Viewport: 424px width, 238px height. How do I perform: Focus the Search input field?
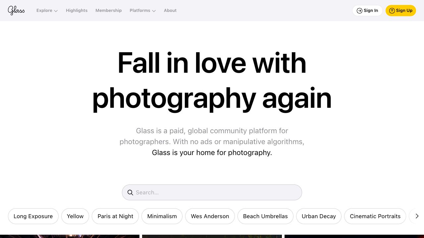212,192
